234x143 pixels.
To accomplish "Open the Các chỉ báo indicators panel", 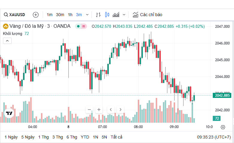I will click(148, 15).
